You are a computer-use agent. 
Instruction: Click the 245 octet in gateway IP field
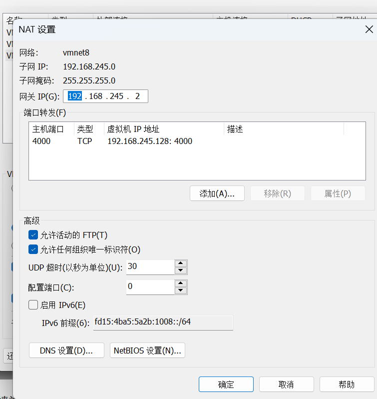click(117, 96)
